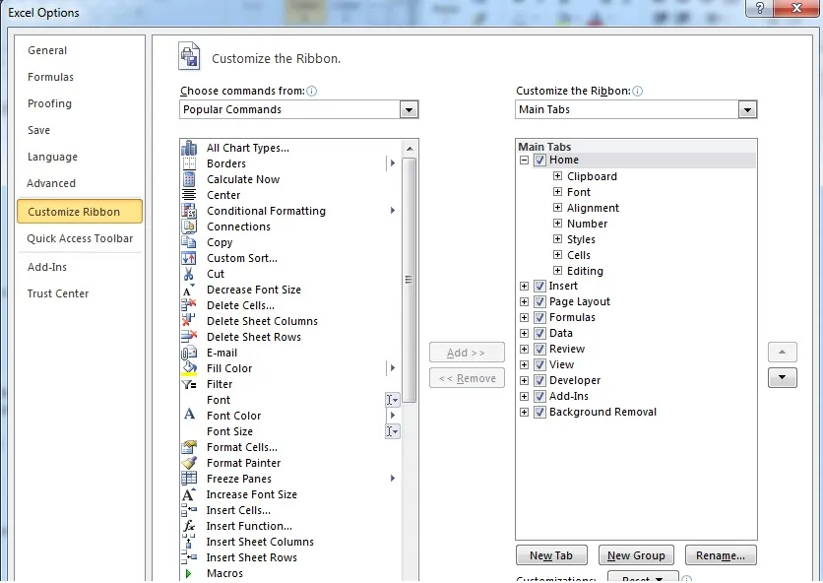This screenshot has width=823, height=583.
Task: Click the dialog Help question mark button
Action: point(759,8)
